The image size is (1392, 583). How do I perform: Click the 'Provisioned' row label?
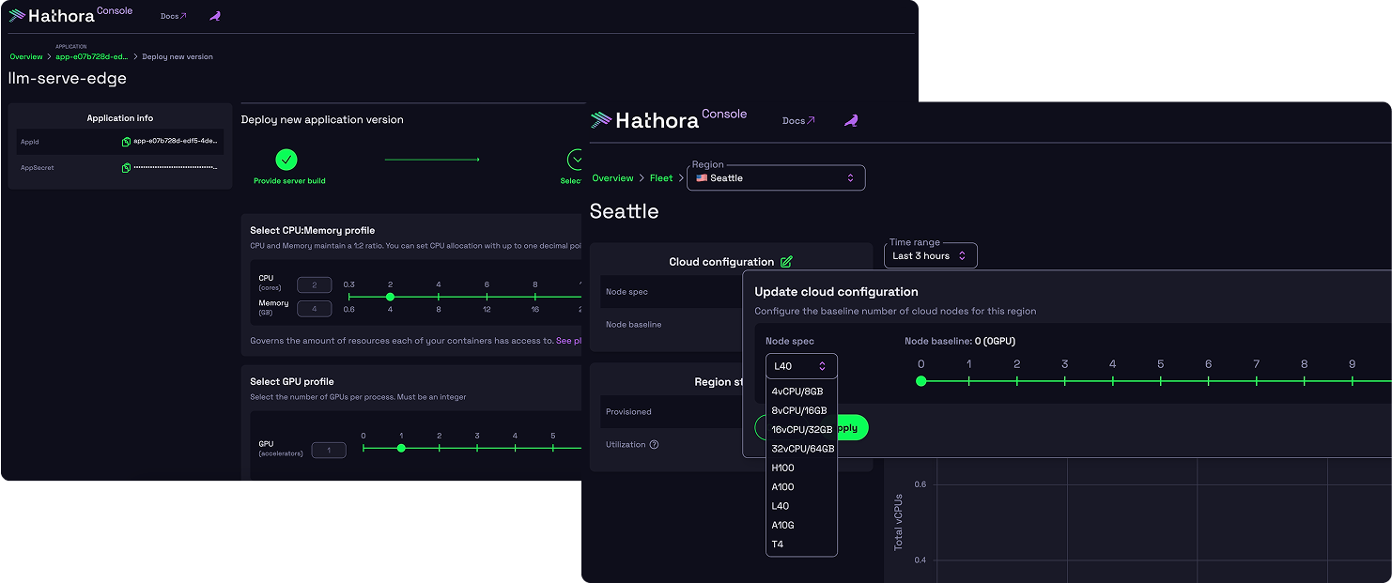[628, 412]
